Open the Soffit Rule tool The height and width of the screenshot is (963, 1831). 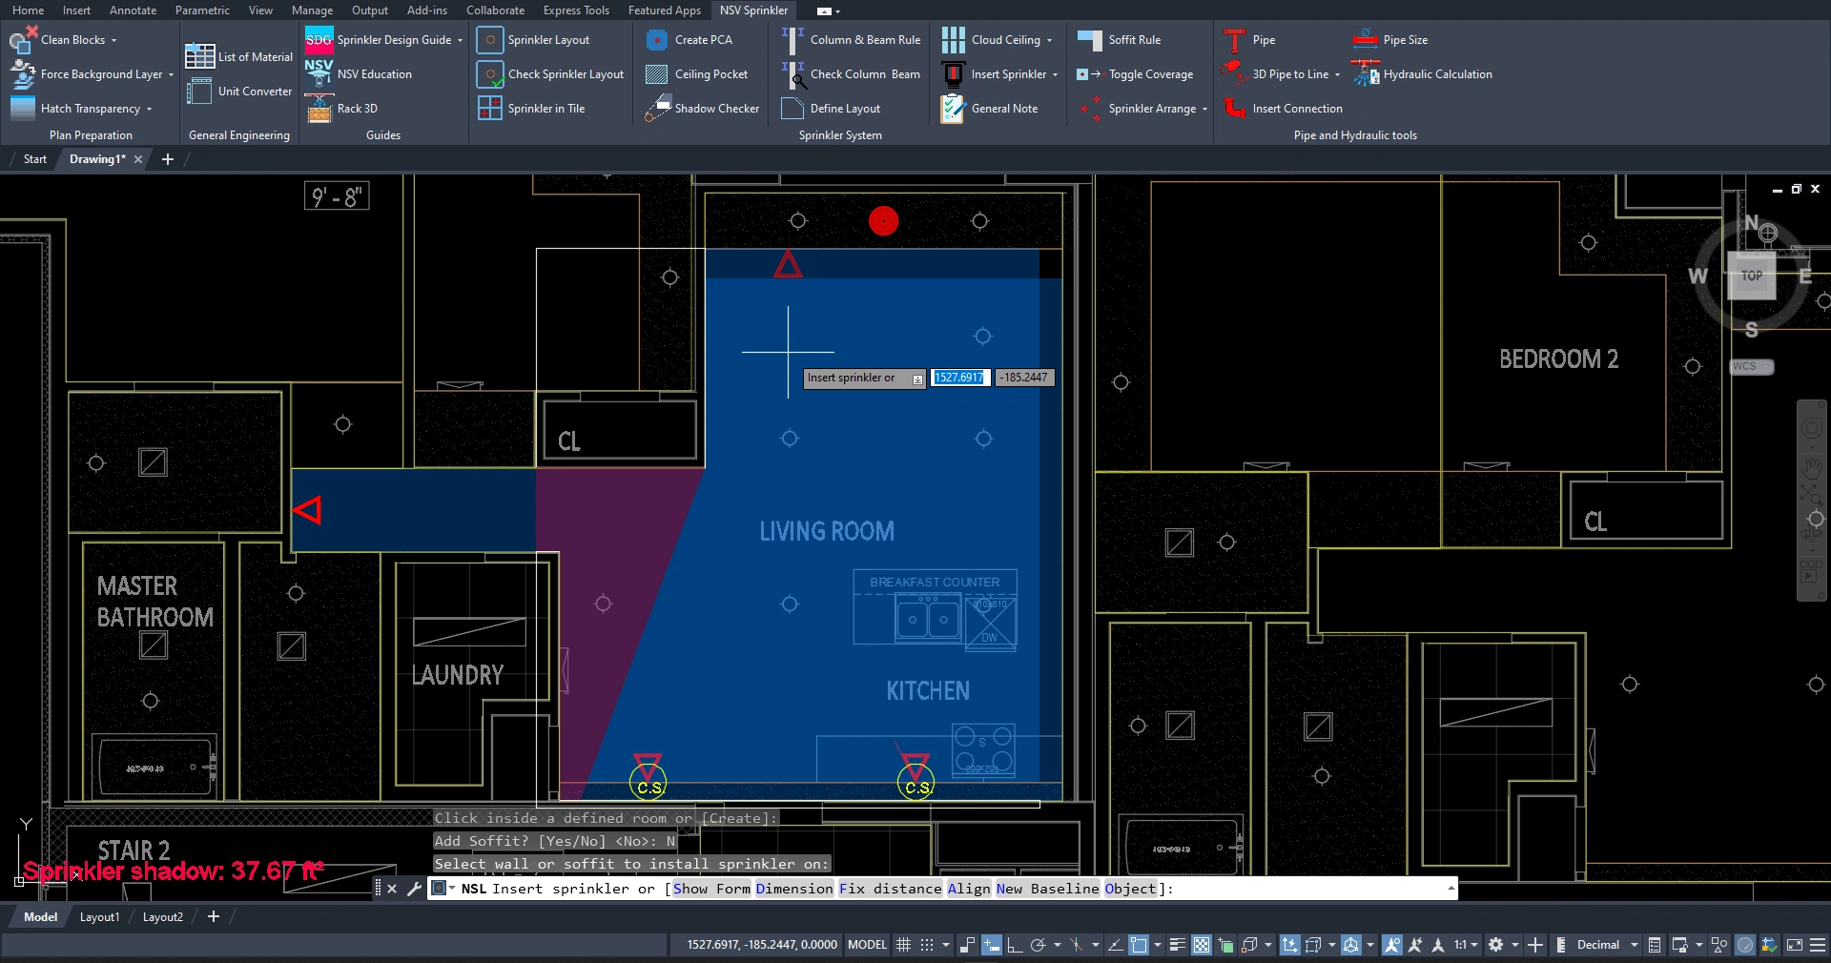coord(1120,40)
